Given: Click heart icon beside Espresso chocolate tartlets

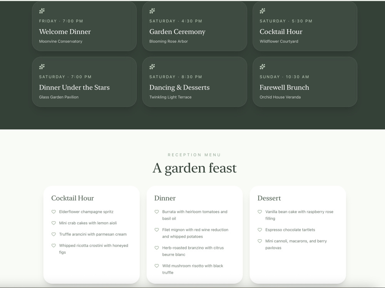Looking at the screenshot, I should pyautogui.click(x=260, y=230).
